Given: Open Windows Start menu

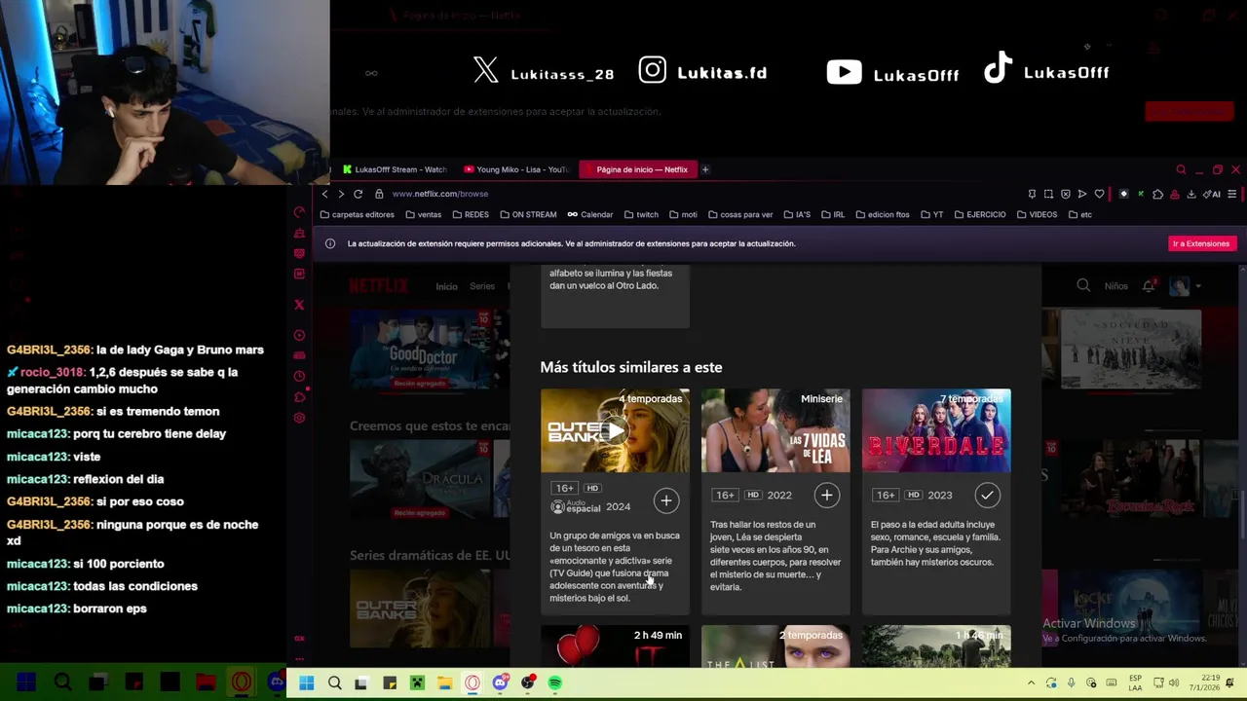Looking at the screenshot, I should click(306, 683).
